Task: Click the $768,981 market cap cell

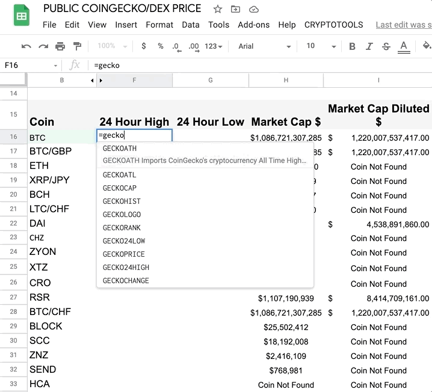Action: tap(286, 370)
